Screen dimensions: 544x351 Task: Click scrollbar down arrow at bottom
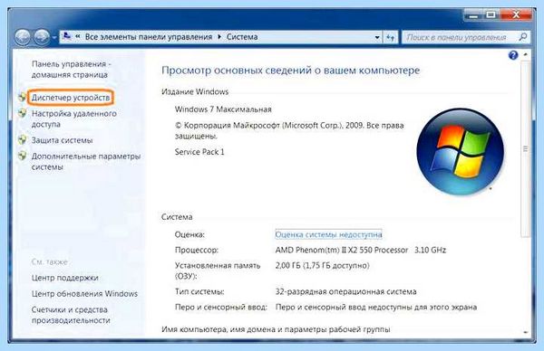click(x=526, y=332)
